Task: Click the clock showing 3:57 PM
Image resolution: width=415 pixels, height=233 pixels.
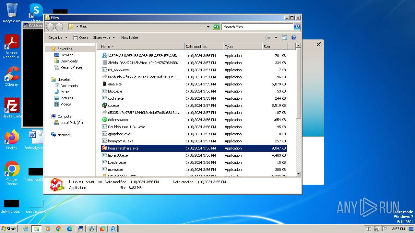Action: pyautogui.click(x=398, y=229)
